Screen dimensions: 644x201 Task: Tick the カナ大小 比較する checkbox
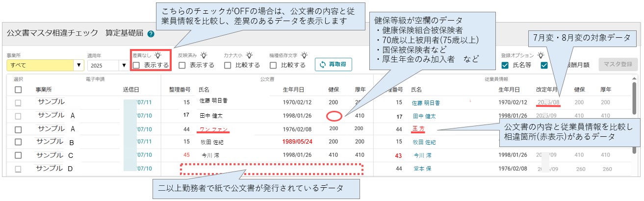click(x=228, y=65)
